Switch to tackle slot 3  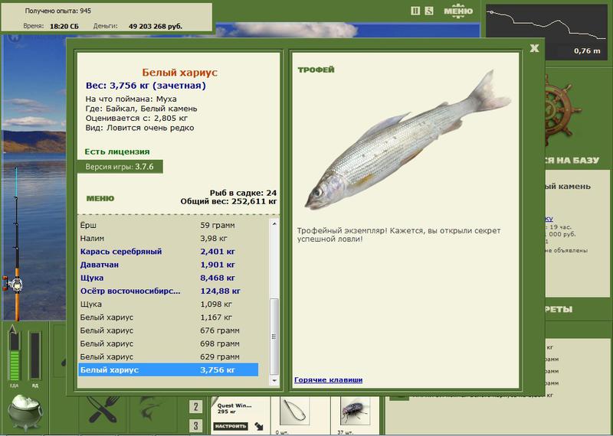pyautogui.click(x=196, y=425)
